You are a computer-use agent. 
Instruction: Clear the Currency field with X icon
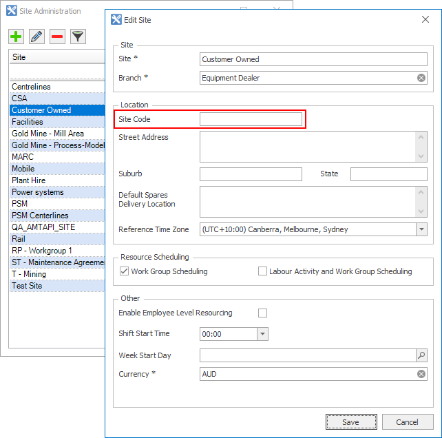[x=421, y=374]
